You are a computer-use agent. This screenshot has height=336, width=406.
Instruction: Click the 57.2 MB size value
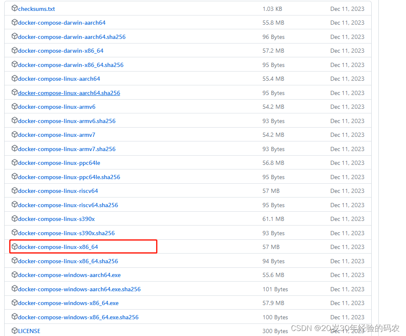pyautogui.click(x=273, y=51)
